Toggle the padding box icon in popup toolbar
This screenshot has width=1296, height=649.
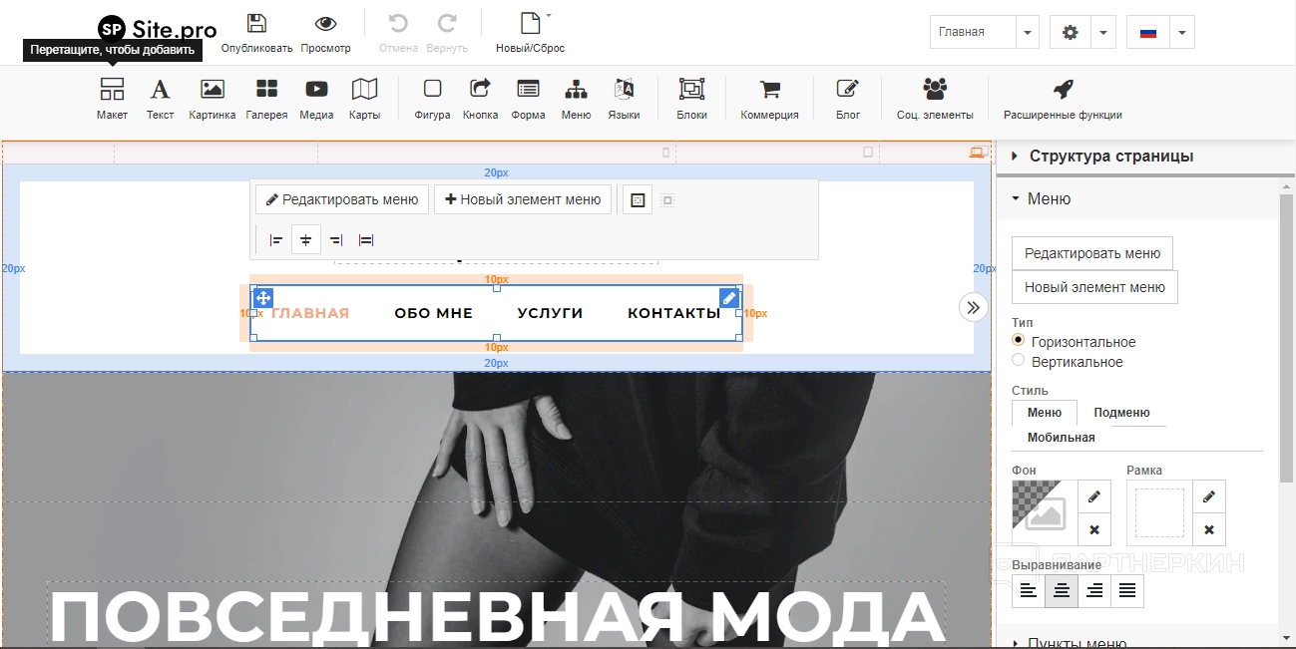pyautogui.click(x=639, y=200)
